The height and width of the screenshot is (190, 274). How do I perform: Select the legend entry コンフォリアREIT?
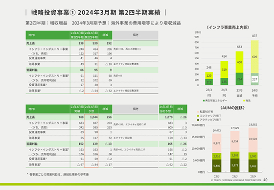[209, 116]
